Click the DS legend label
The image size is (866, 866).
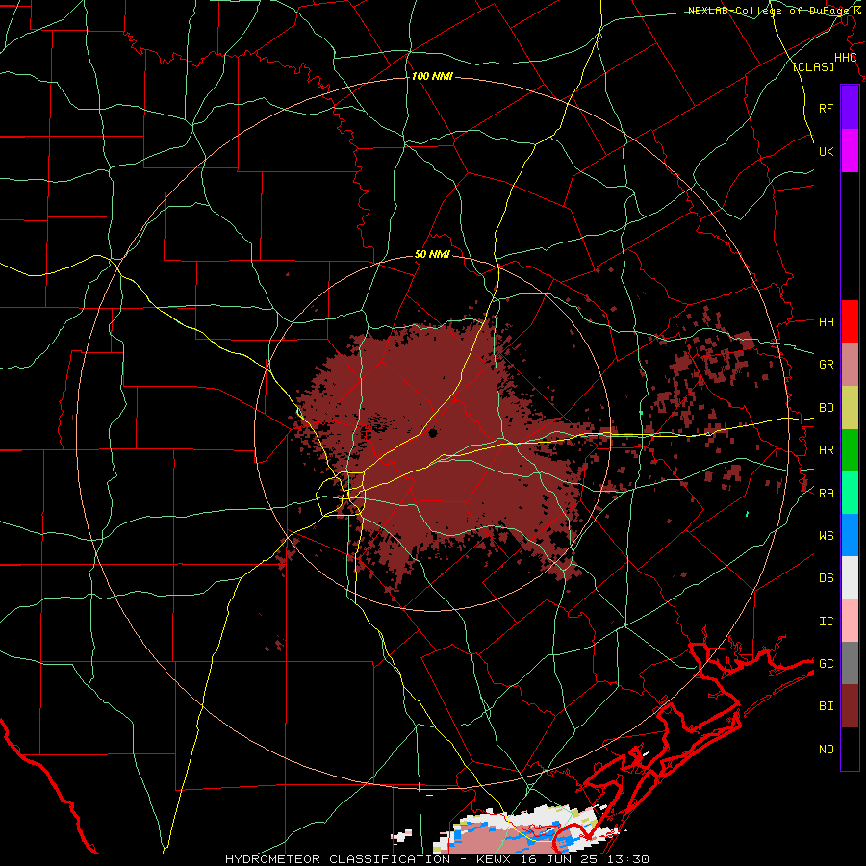826,577
